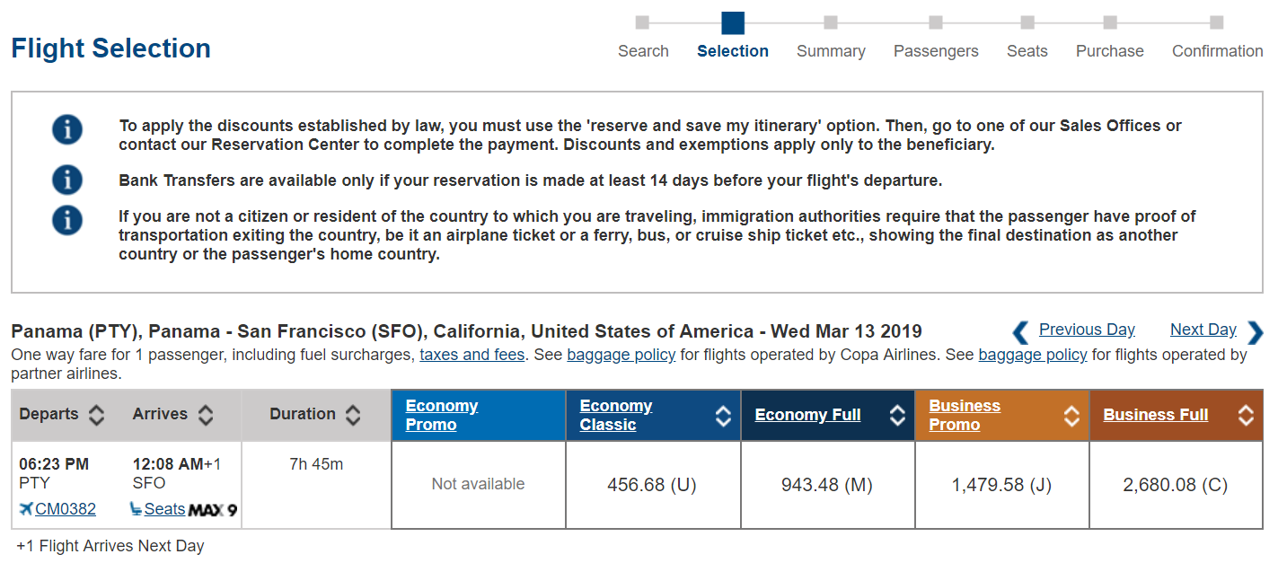Open flight CM0382 details link

[x=66, y=510]
